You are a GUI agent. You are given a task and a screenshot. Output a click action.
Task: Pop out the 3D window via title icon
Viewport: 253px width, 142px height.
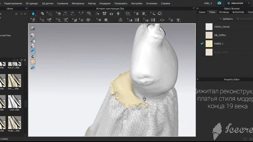pos(194,8)
